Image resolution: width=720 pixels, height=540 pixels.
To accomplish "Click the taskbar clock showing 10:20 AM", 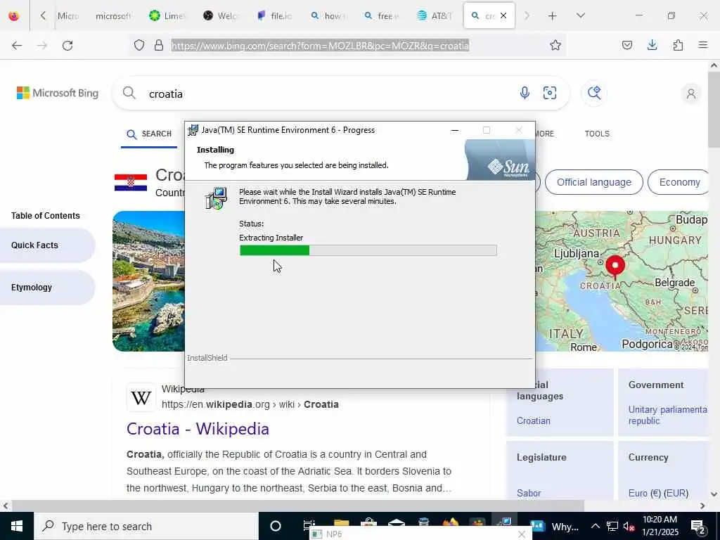I will point(660,526).
